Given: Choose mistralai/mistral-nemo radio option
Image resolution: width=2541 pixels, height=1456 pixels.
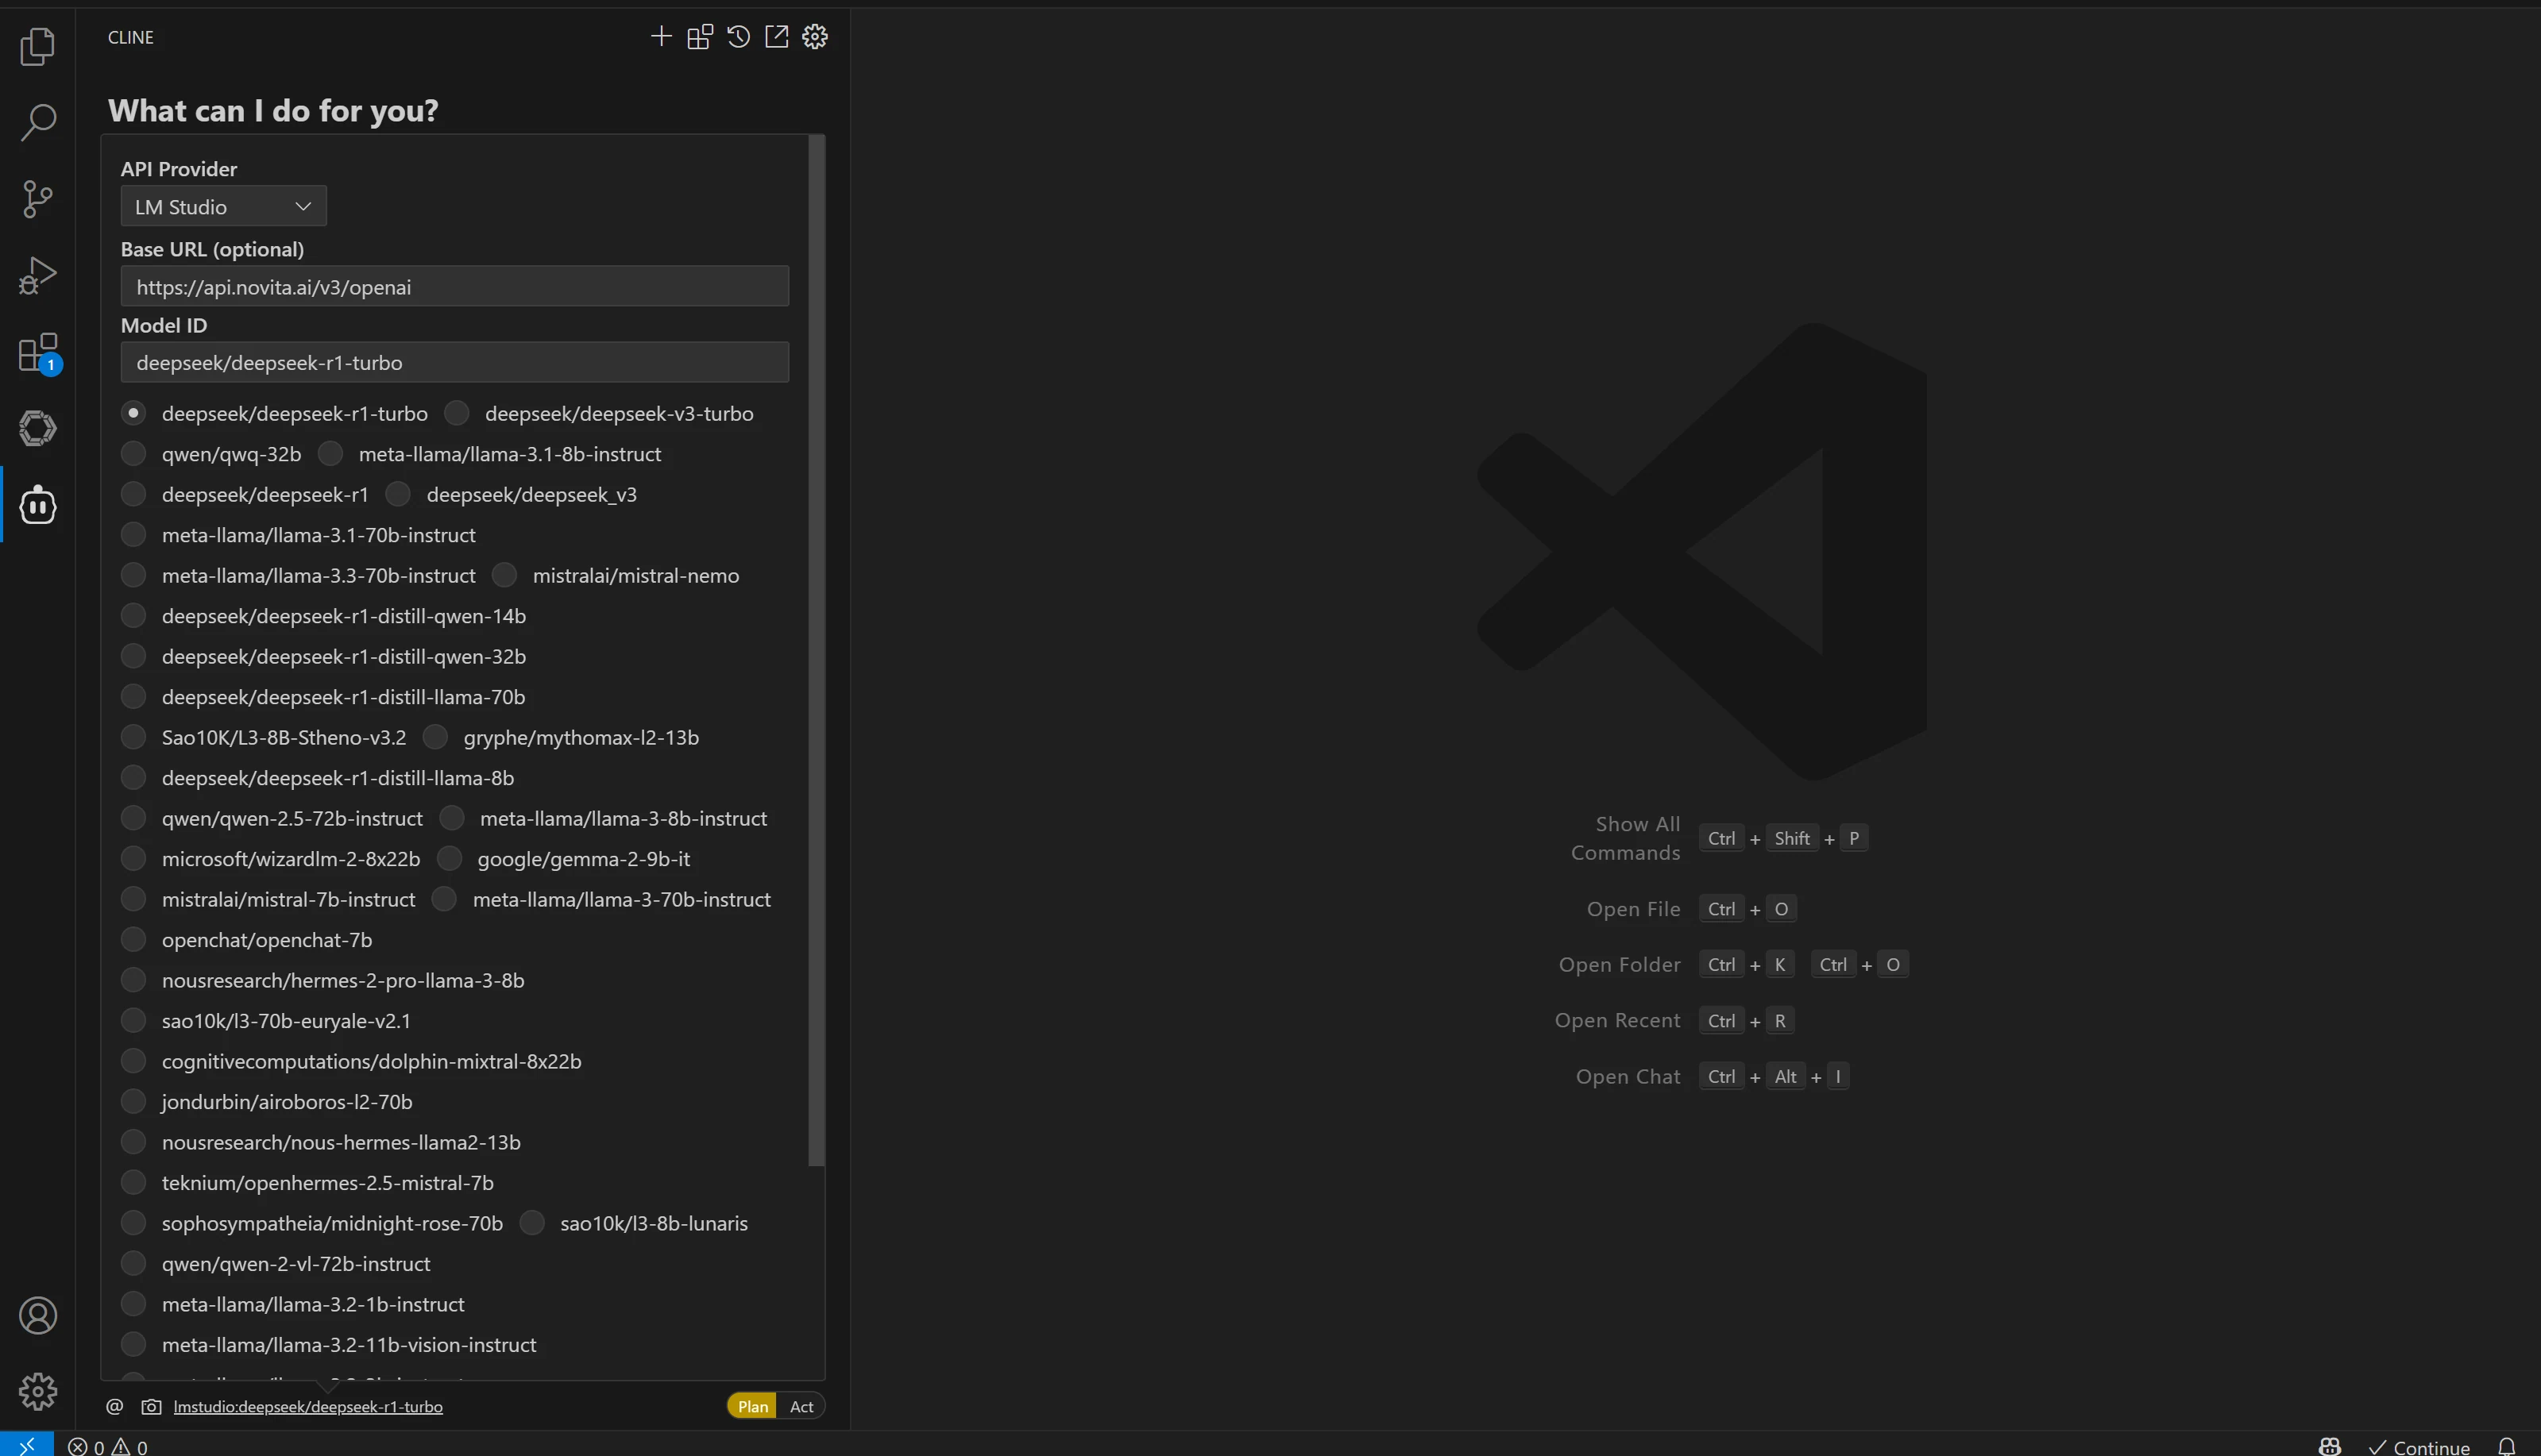Looking at the screenshot, I should click(x=504, y=575).
